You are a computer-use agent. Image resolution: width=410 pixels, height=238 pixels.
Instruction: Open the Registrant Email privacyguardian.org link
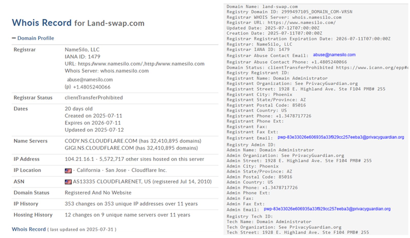(x=341, y=137)
